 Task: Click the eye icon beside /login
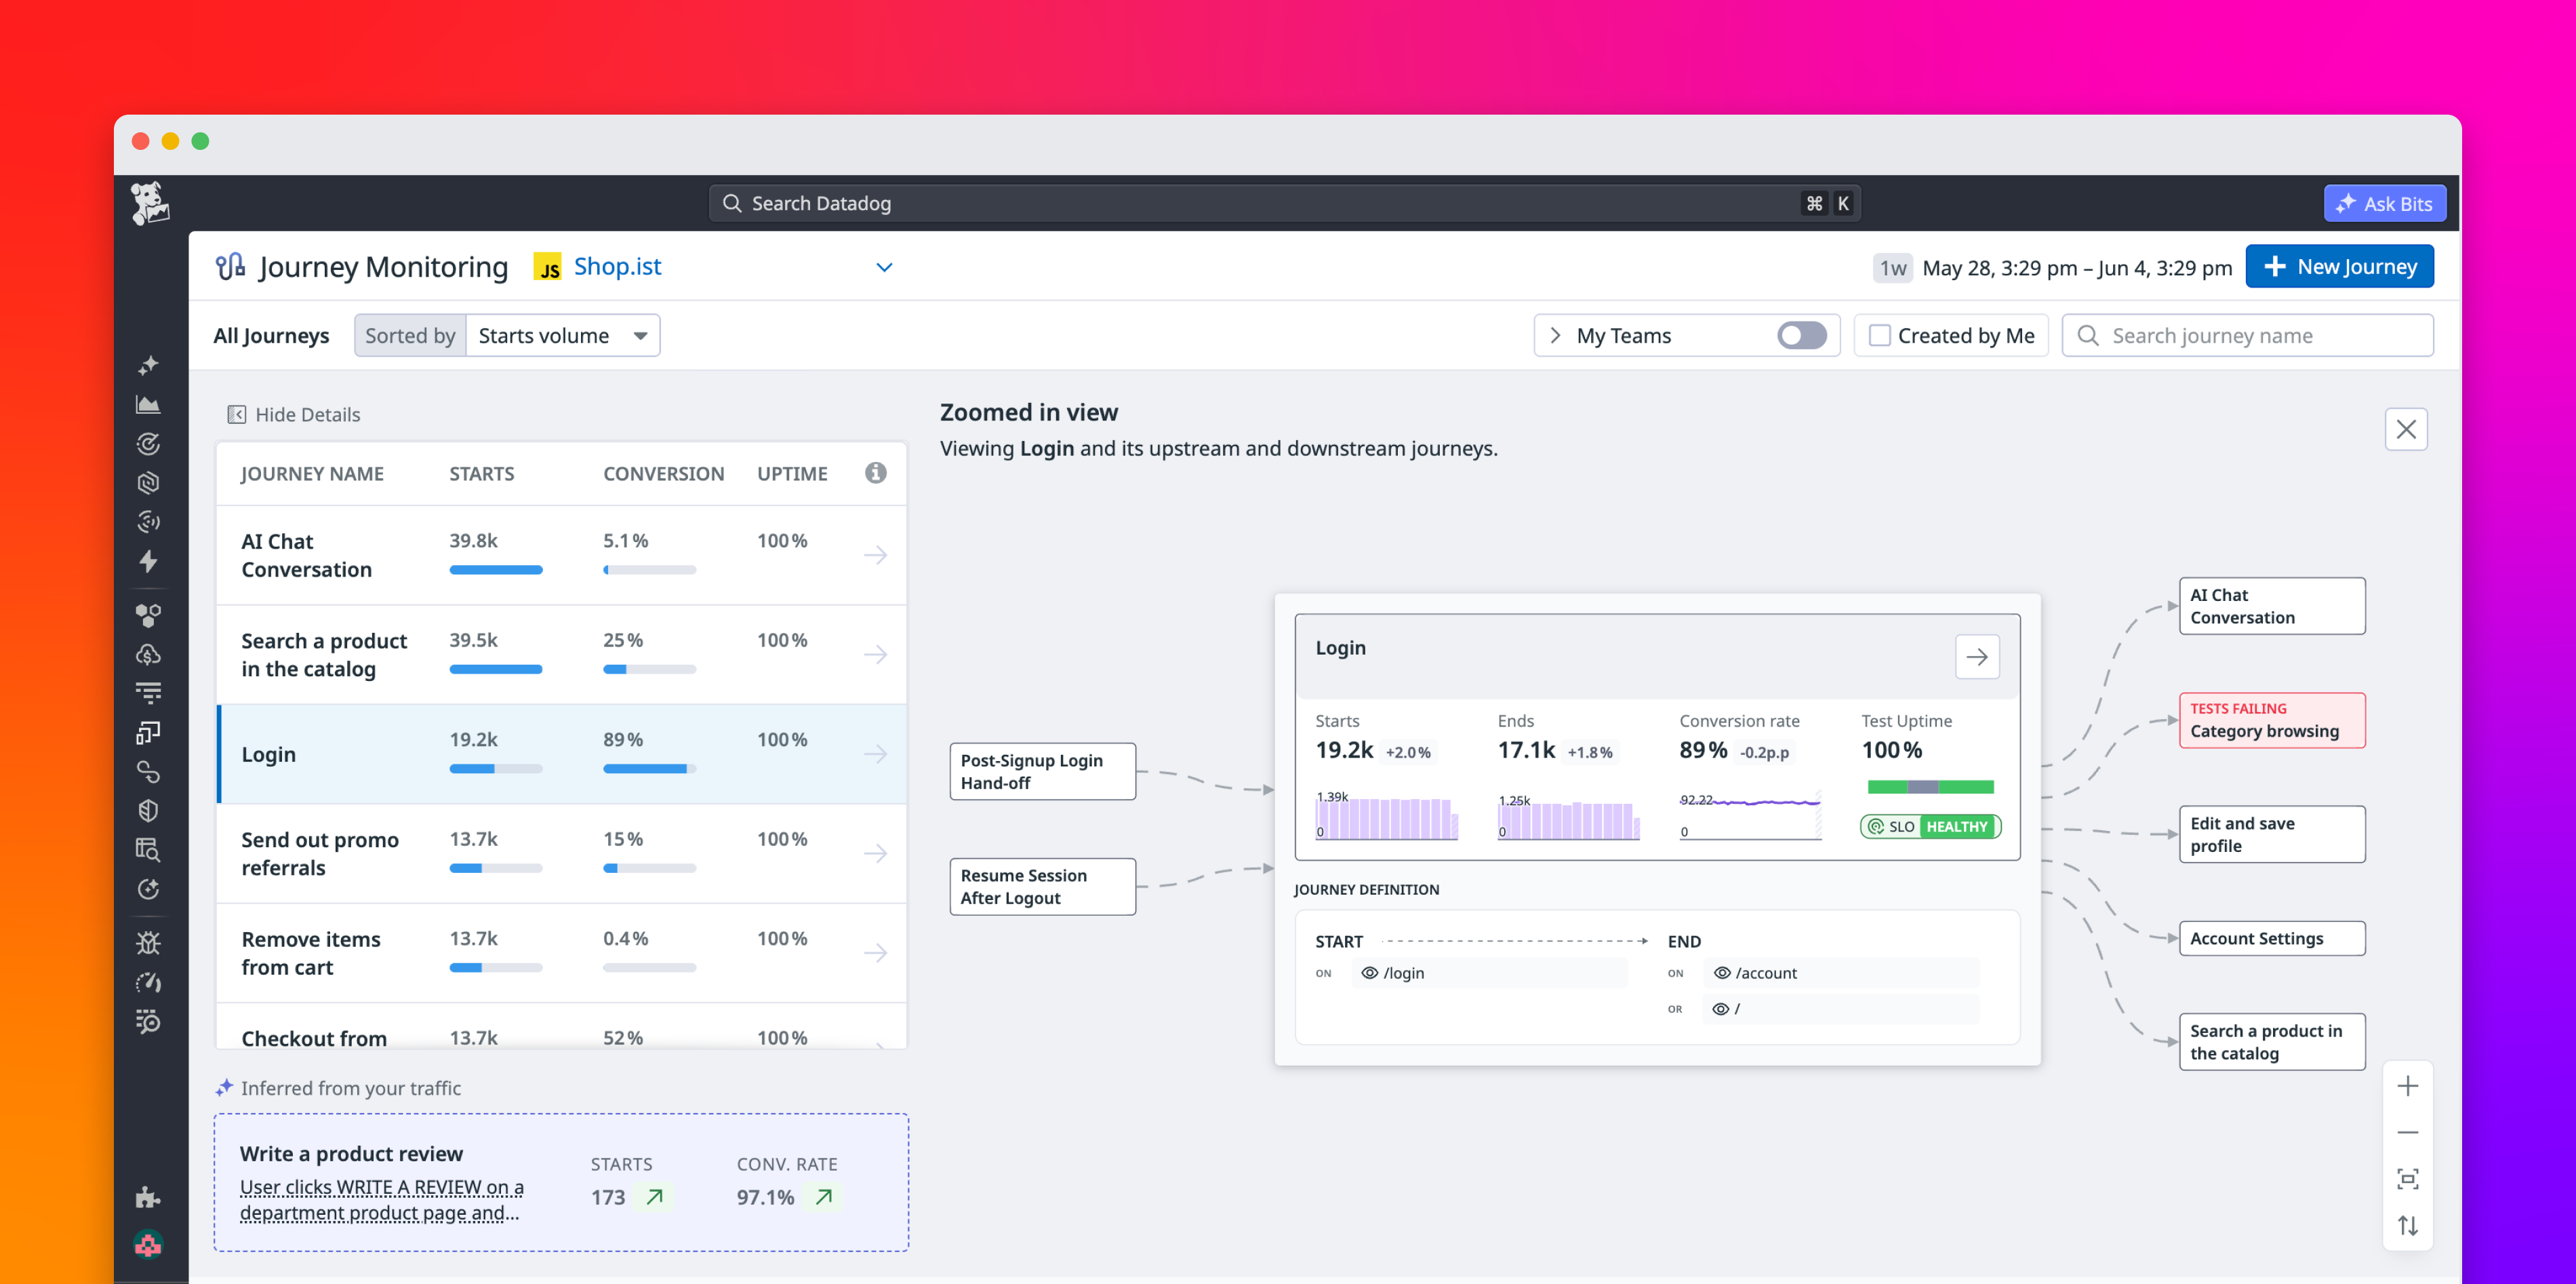coord(1369,974)
